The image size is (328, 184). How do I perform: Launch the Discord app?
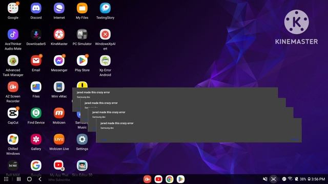[x=36, y=8]
